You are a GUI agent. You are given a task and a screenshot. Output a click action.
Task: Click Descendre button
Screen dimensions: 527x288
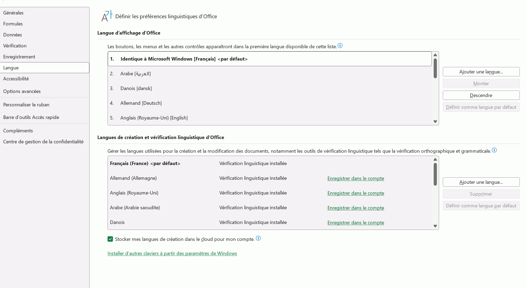click(481, 95)
